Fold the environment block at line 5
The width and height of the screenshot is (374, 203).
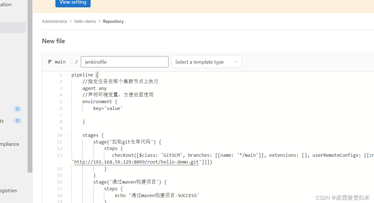point(68,102)
